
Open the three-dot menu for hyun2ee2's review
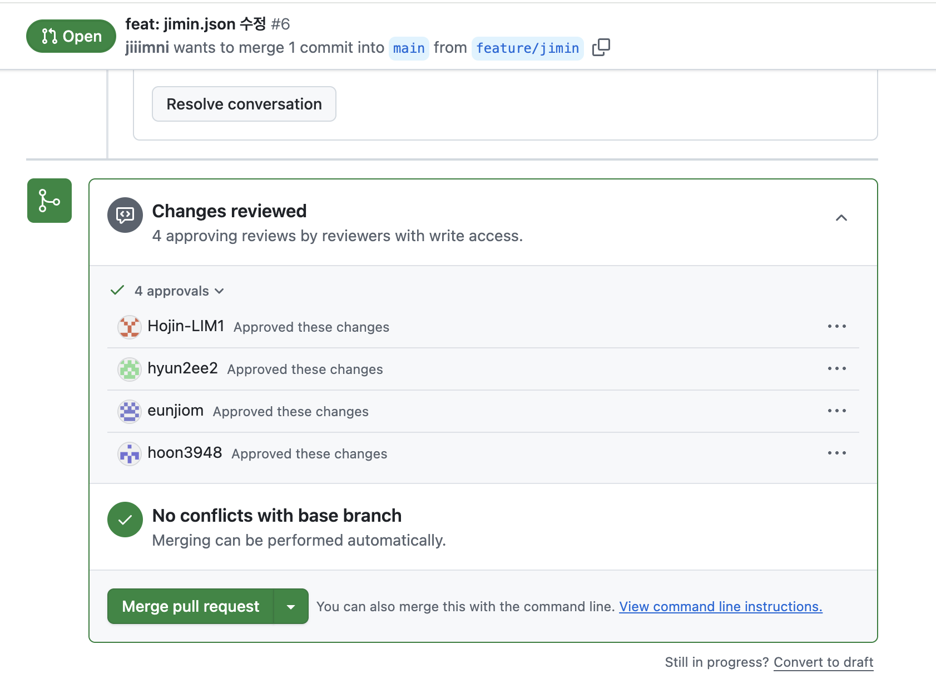pos(836,368)
